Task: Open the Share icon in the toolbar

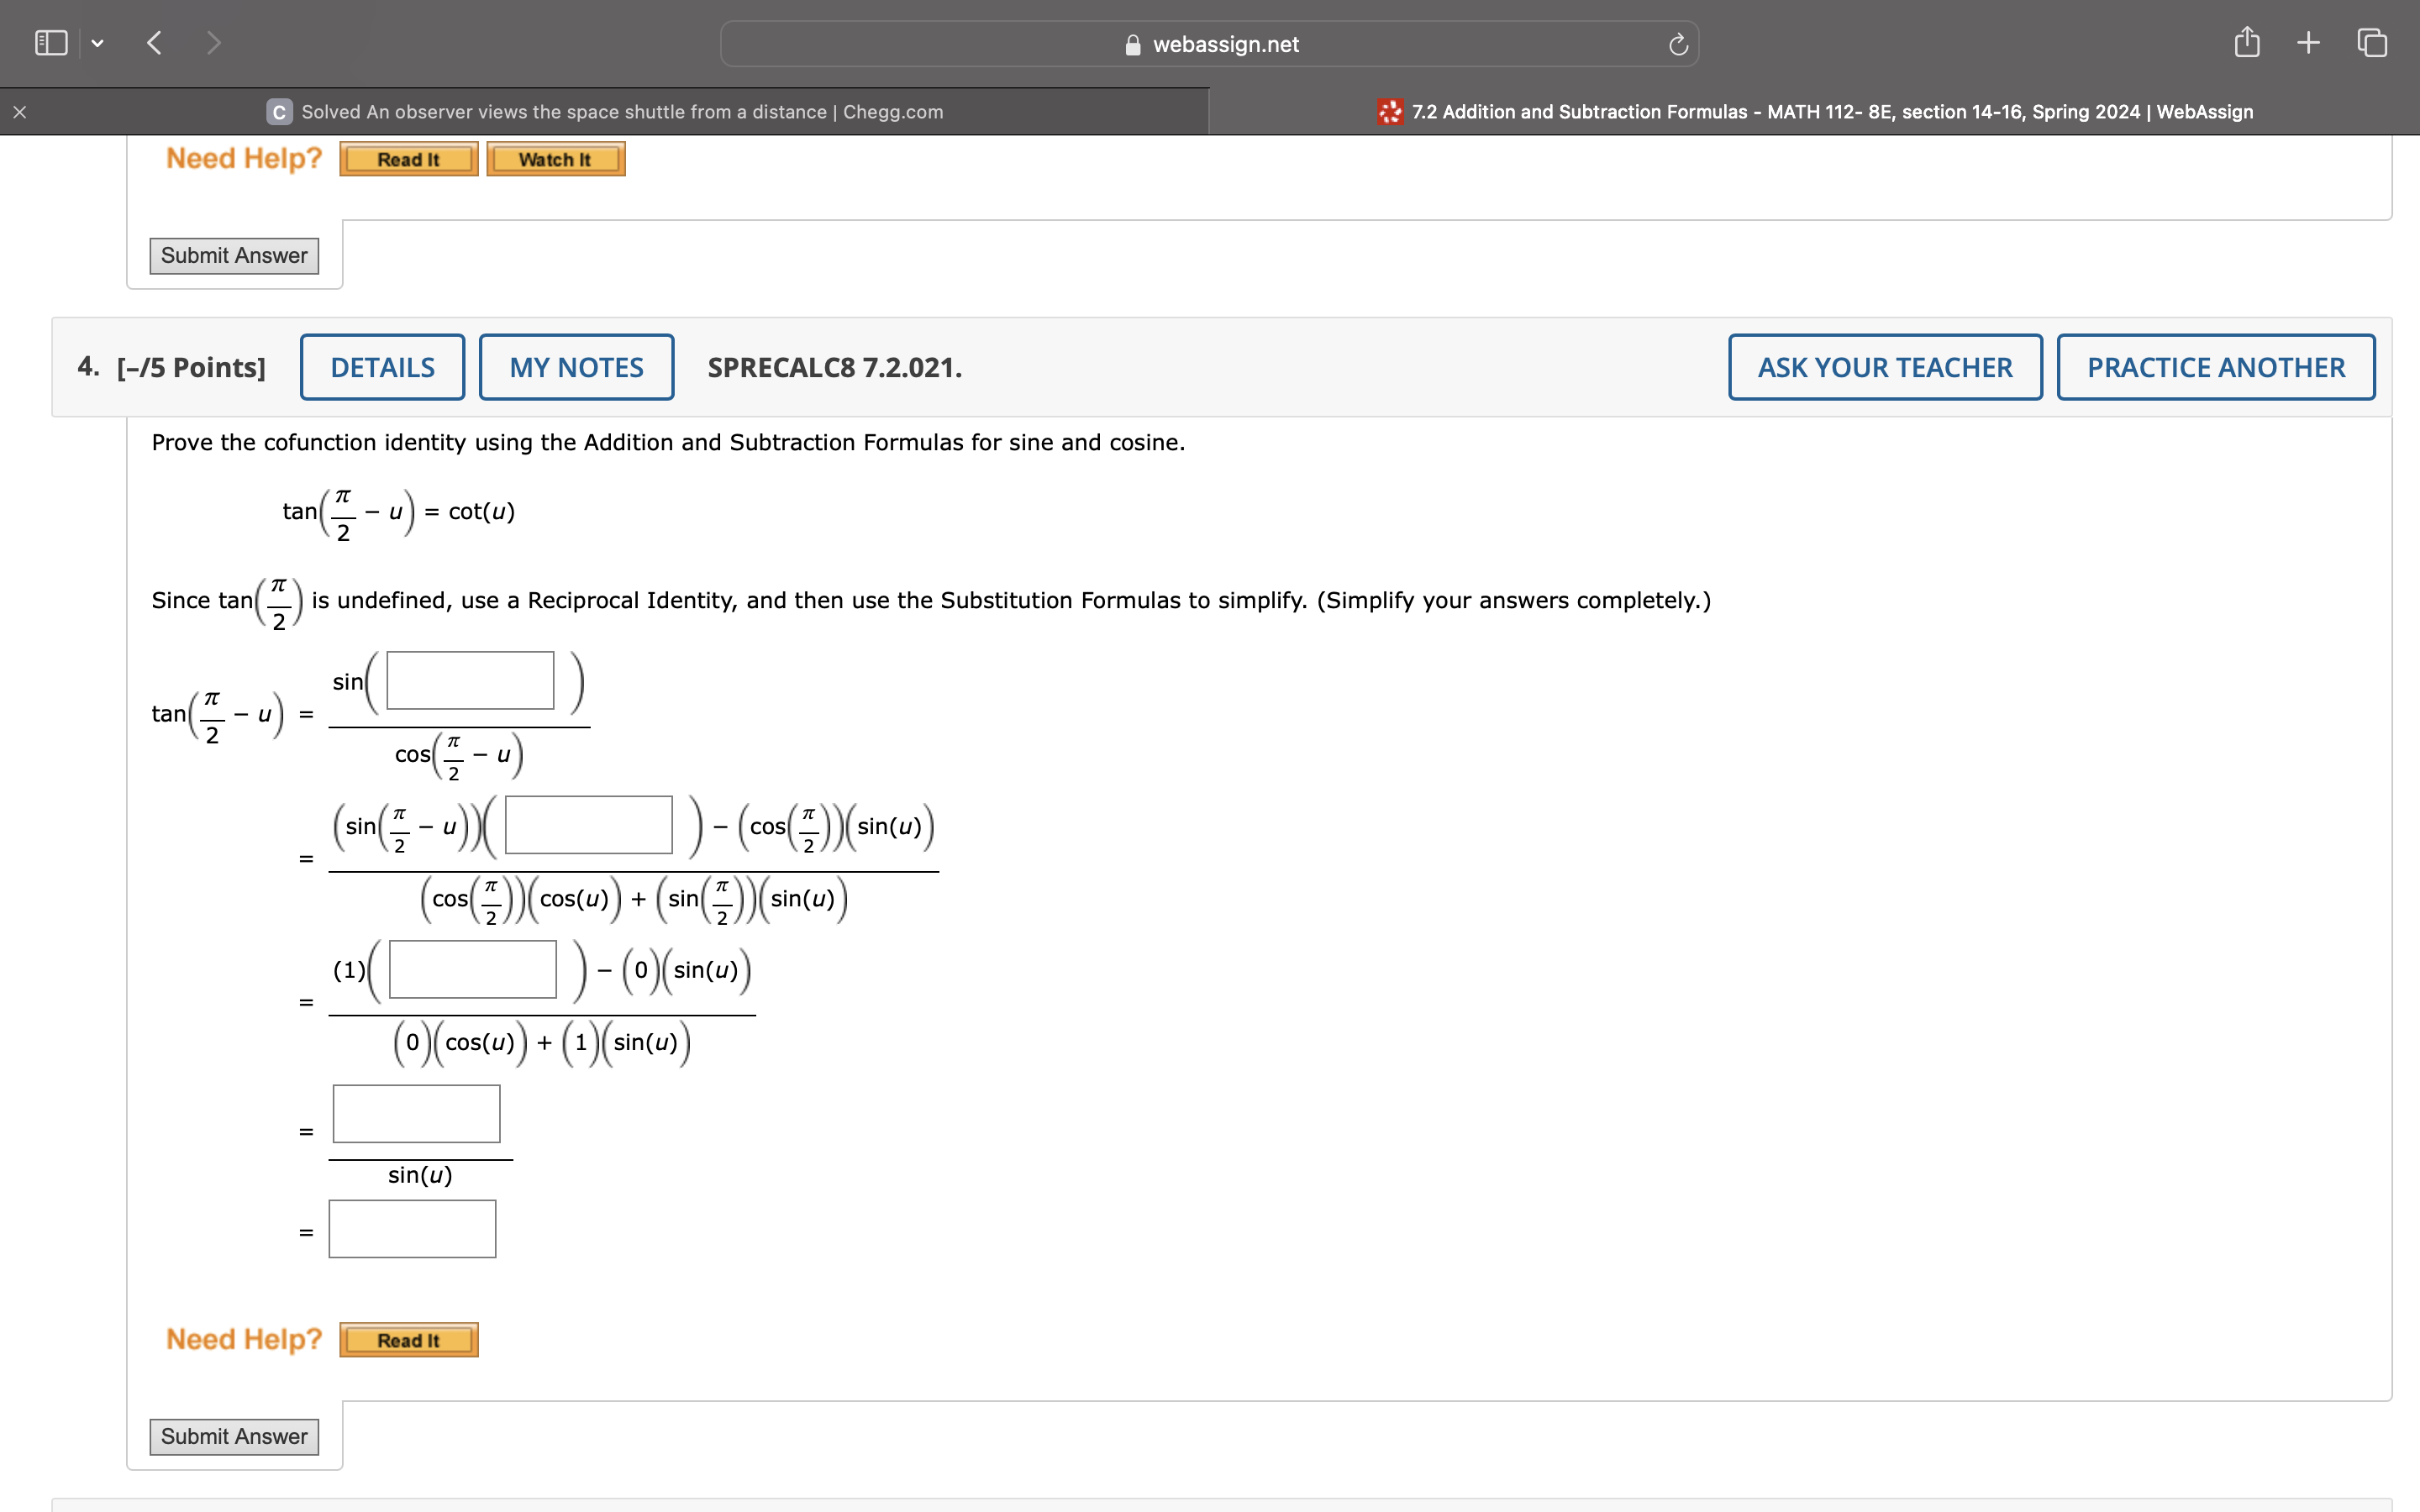Action: tap(2246, 43)
